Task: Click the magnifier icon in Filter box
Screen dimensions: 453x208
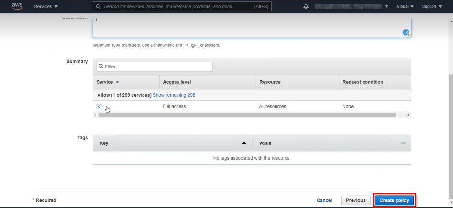Action: coord(101,66)
